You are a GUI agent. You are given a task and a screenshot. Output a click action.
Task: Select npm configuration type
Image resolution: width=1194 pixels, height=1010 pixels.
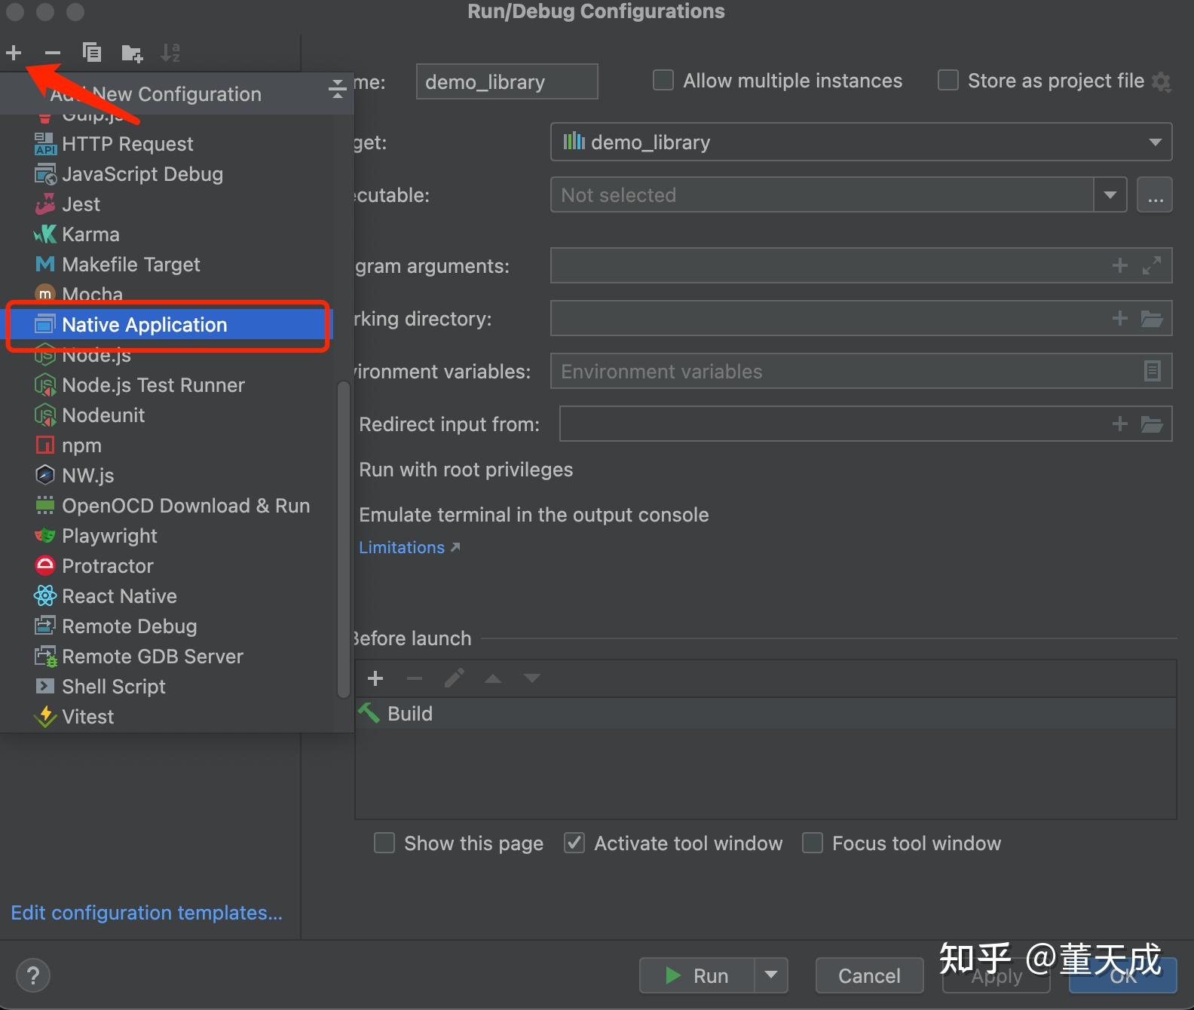(167, 445)
